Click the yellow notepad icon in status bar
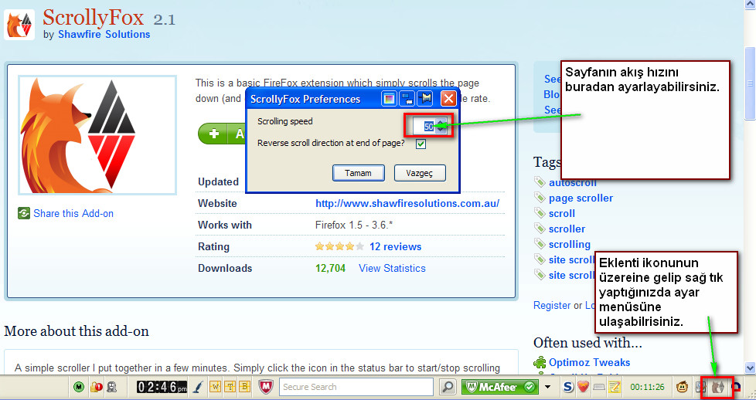The width and height of the screenshot is (756, 400). click(x=615, y=387)
